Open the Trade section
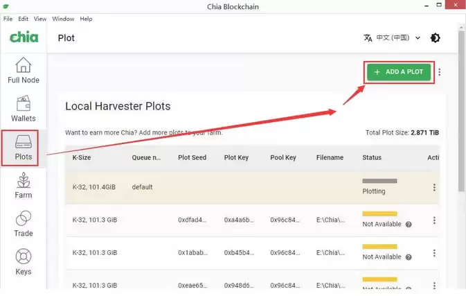The image size is (466, 296). 23,224
